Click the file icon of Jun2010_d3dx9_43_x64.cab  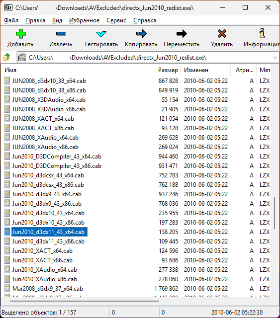pos(7,194)
